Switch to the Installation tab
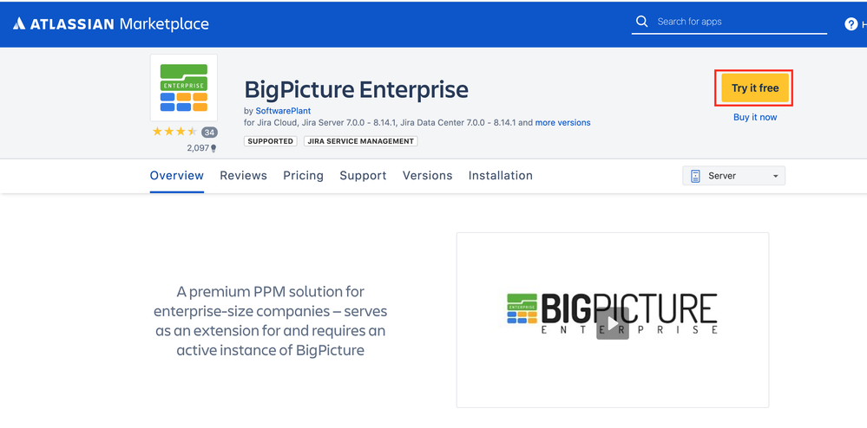Viewport: 867px width, 428px height. pos(501,176)
